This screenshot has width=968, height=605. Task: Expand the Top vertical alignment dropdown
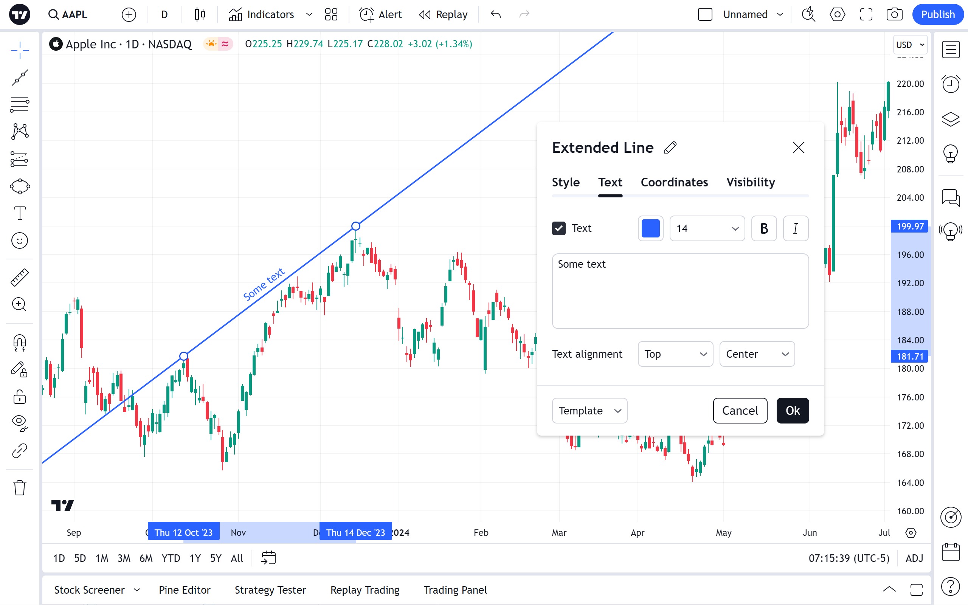(x=675, y=354)
